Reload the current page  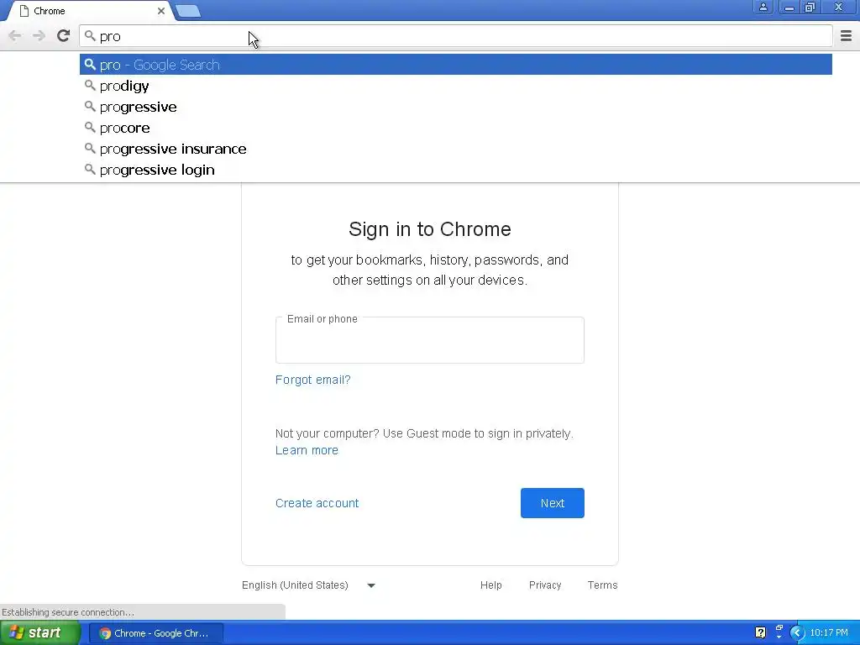(x=64, y=36)
